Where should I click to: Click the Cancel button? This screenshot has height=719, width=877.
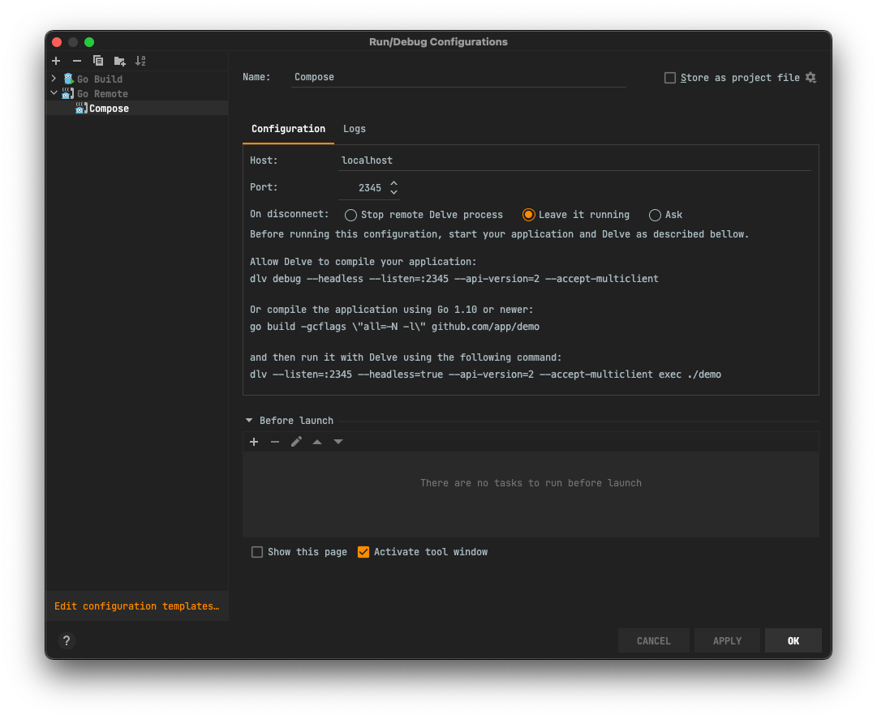tap(653, 640)
